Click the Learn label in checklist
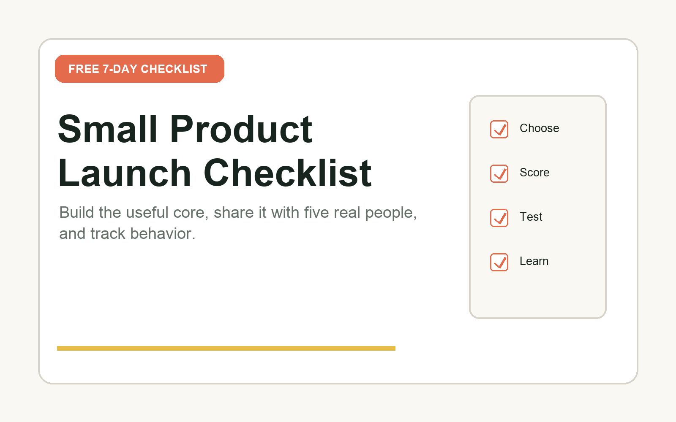 click(534, 261)
